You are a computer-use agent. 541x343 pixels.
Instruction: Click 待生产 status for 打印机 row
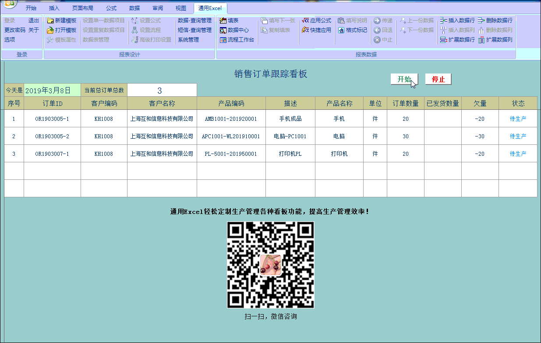pyautogui.click(x=518, y=154)
